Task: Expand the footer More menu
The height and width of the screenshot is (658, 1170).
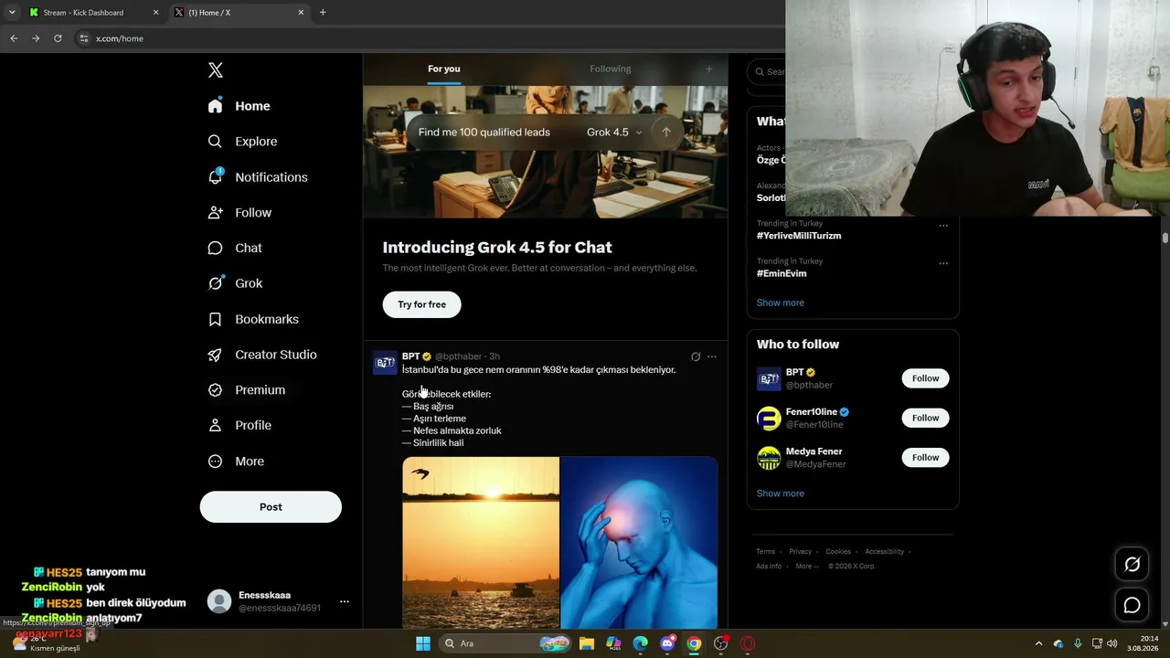Action: pyautogui.click(x=805, y=567)
